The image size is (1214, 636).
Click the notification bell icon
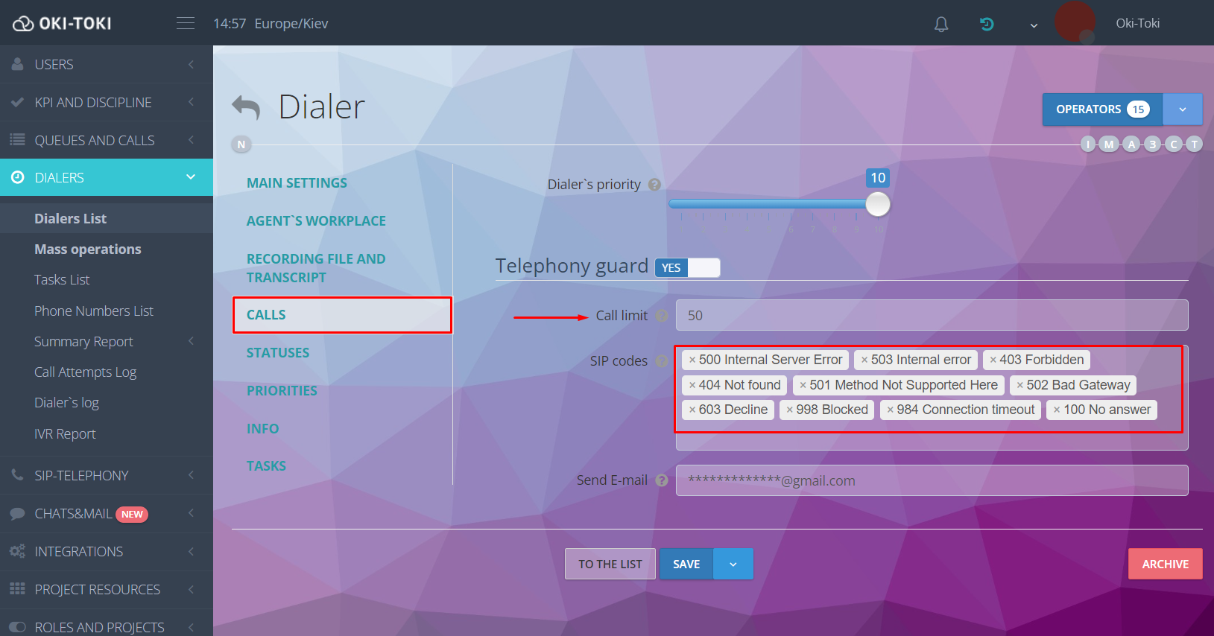pyautogui.click(x=941, y=24)
